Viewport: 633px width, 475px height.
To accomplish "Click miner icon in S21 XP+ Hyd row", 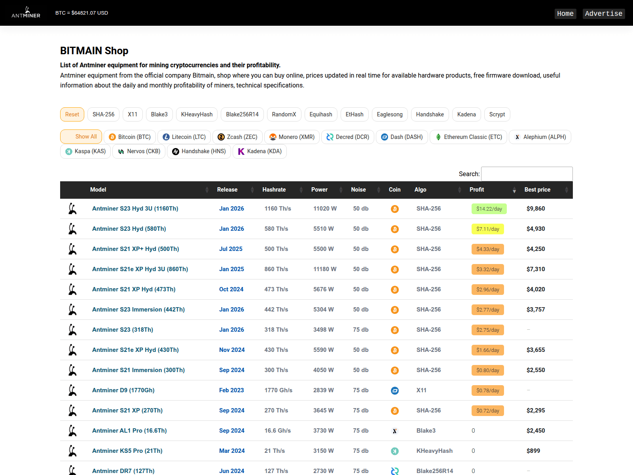I will [x=72, y=249].
